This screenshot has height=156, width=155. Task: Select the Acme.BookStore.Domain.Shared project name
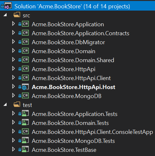tap(73, 60)
